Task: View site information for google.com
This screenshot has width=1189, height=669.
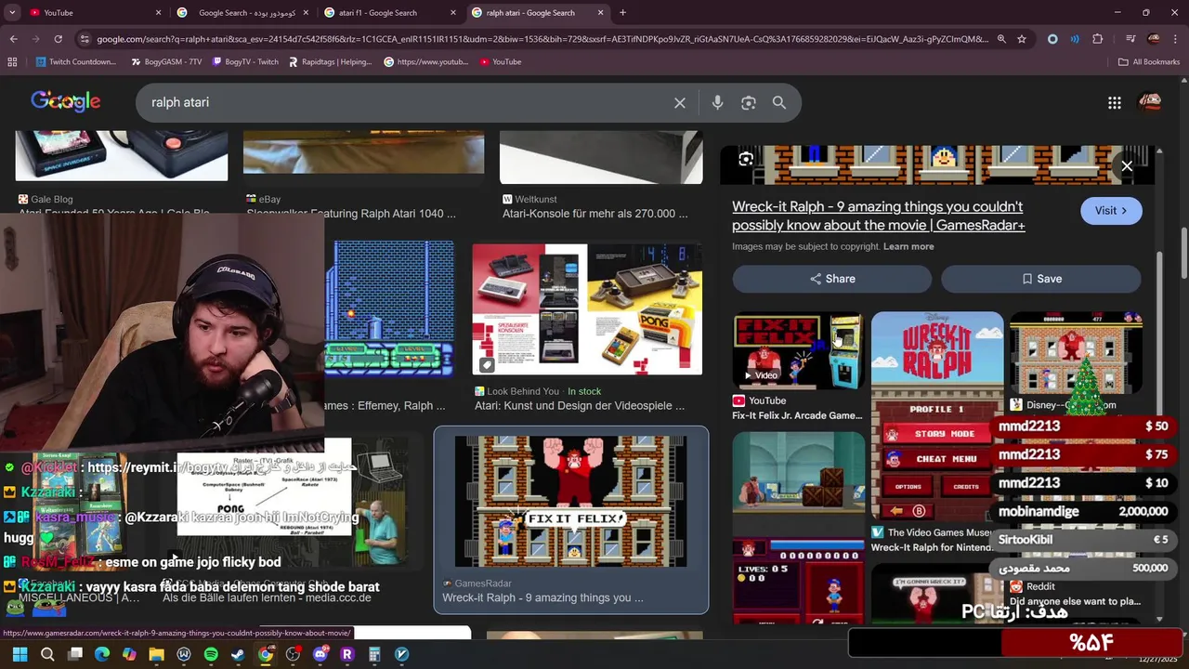Action: [x=85, y=39]
